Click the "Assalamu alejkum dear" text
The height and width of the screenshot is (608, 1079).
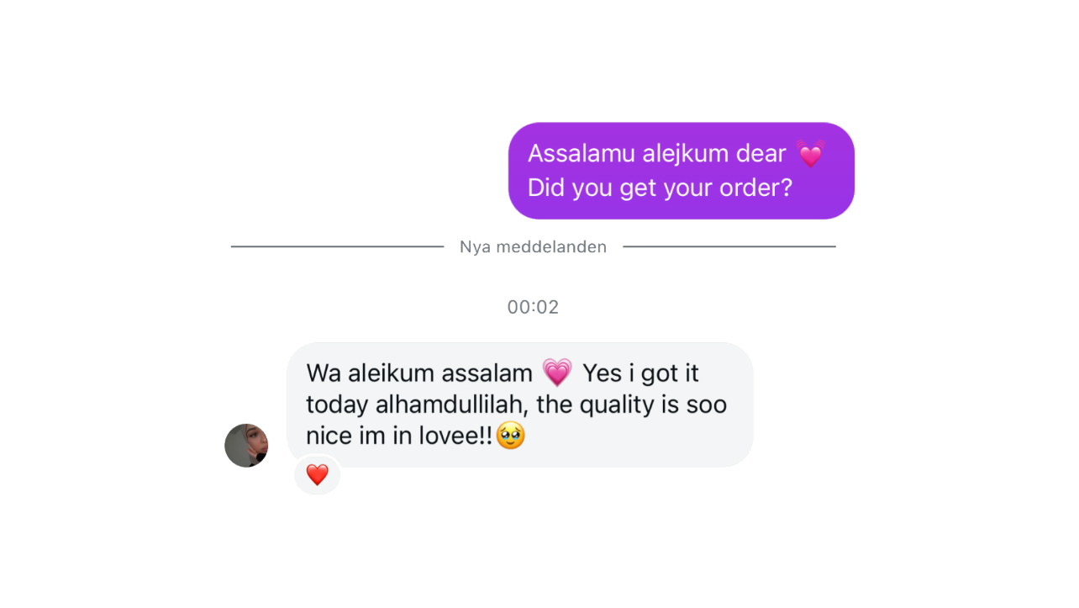(657, 154)
